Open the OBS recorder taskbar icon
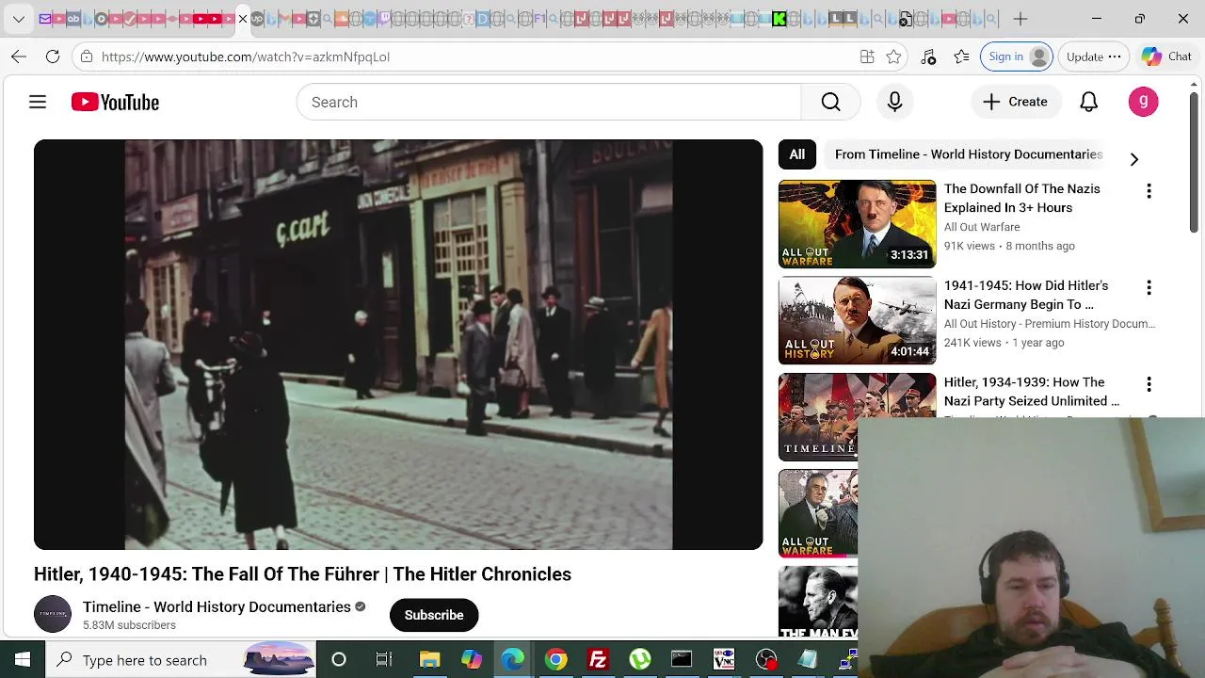Viewport: 1205px width, 678px height. (x=767, y=660)
